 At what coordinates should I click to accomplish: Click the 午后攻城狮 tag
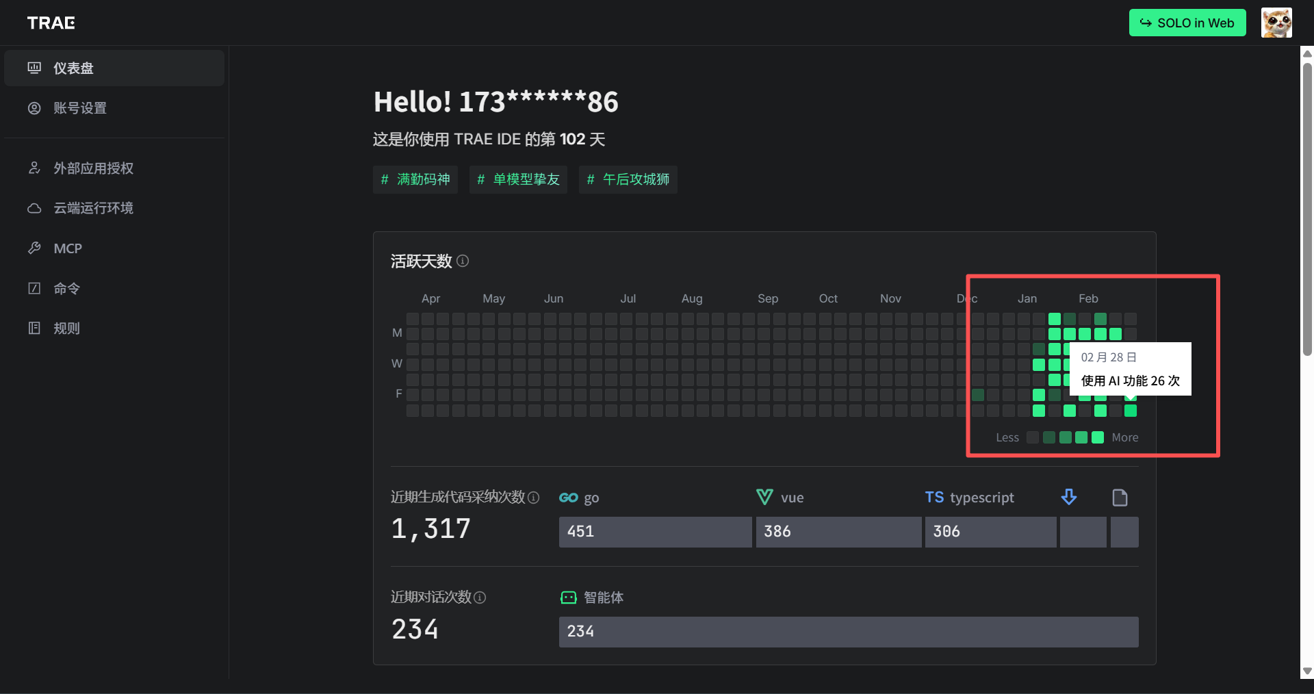pyautogui.click(x=628, y=179)
